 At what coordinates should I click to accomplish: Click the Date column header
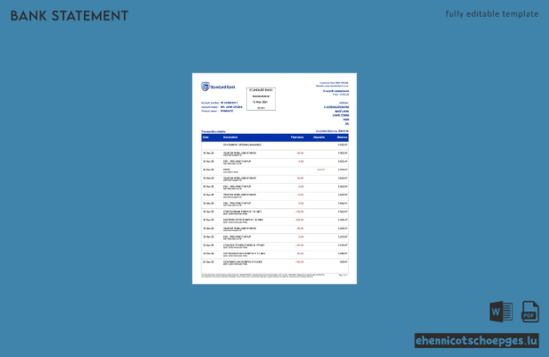(206, 137)
